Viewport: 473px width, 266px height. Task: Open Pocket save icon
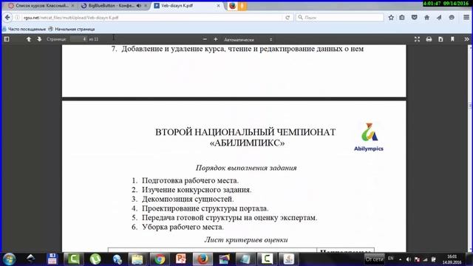coord(415,18)
